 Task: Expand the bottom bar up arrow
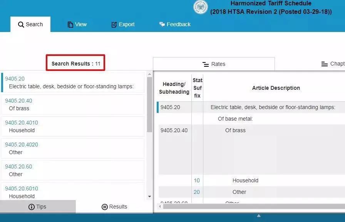tap(259, 215)
